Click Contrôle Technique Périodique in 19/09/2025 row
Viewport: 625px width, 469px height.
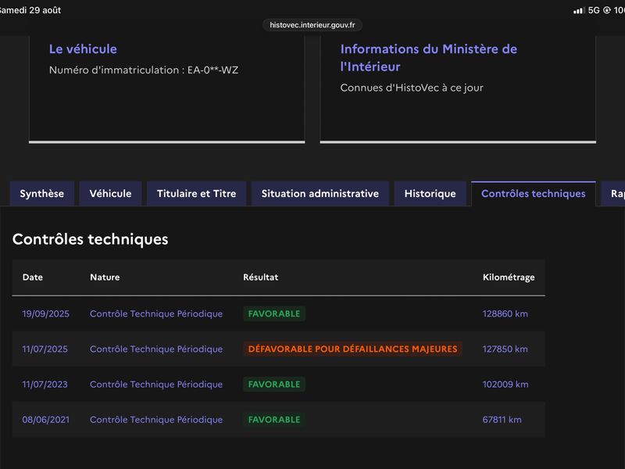point(156,314)
